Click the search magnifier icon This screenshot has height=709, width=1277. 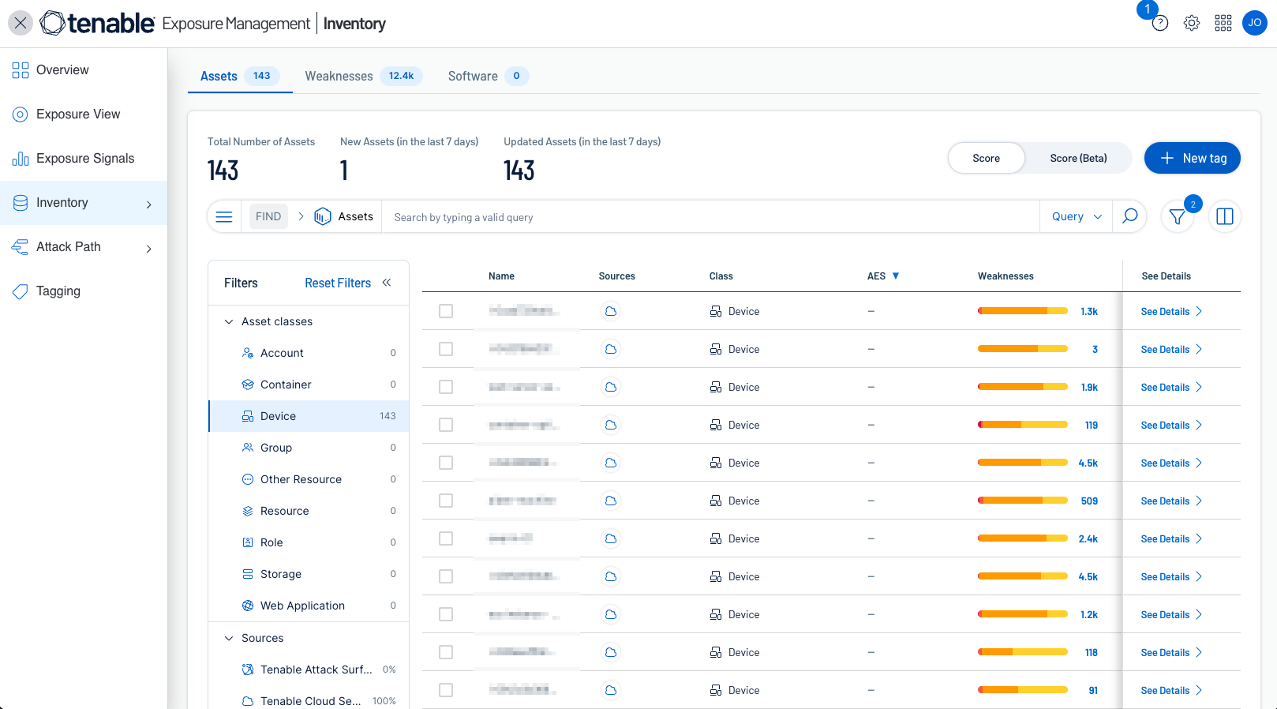[1129, 216]
